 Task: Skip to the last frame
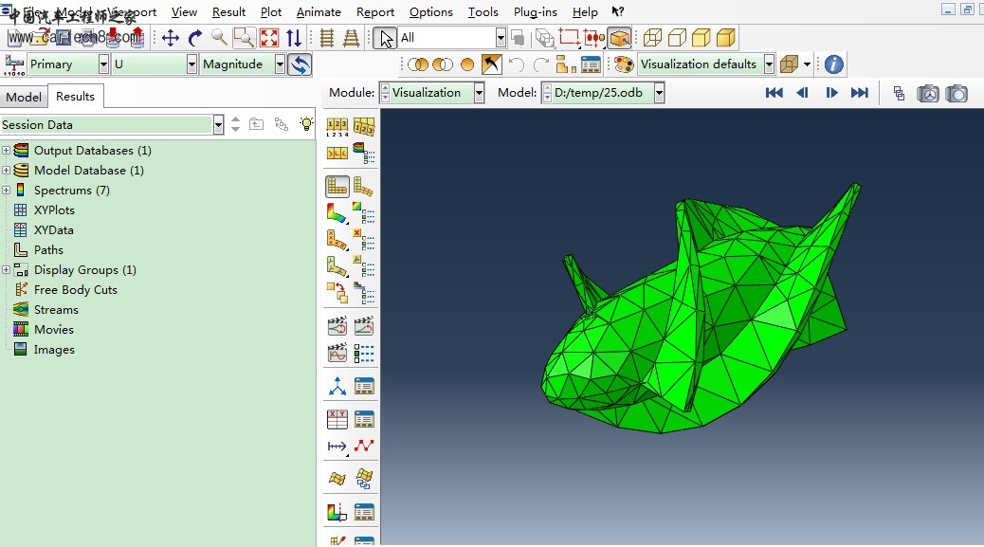click(x=860, y=93)
